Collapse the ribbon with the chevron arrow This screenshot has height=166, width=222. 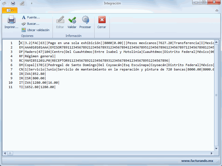[217, 10]
